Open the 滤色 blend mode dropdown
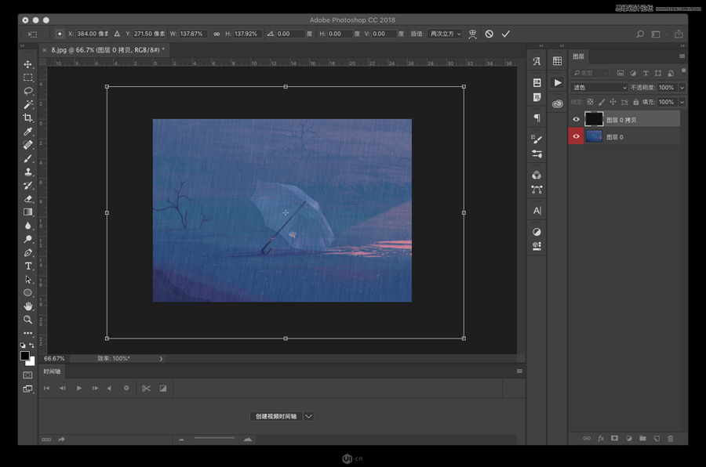The image size is (706, 467). 599,88
